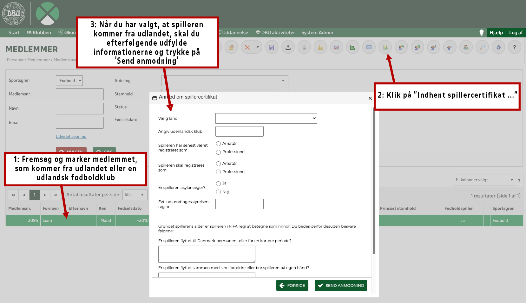Choose Ja for asylansøger question
The image size is (526, 303).
218,184
